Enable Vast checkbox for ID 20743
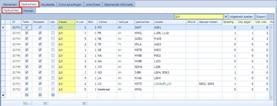 click(53, 39)
